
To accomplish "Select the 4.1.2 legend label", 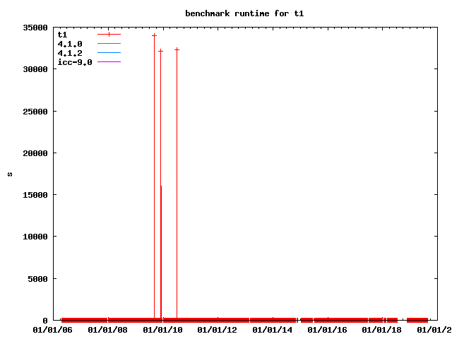I will pyautogui.click(x=69, y=53).
